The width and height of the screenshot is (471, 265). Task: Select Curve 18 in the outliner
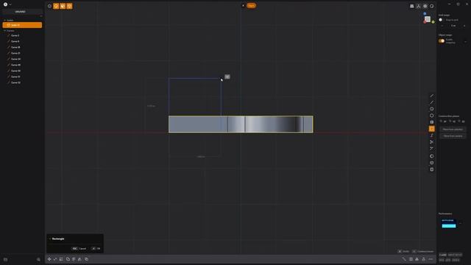[15, 47]
